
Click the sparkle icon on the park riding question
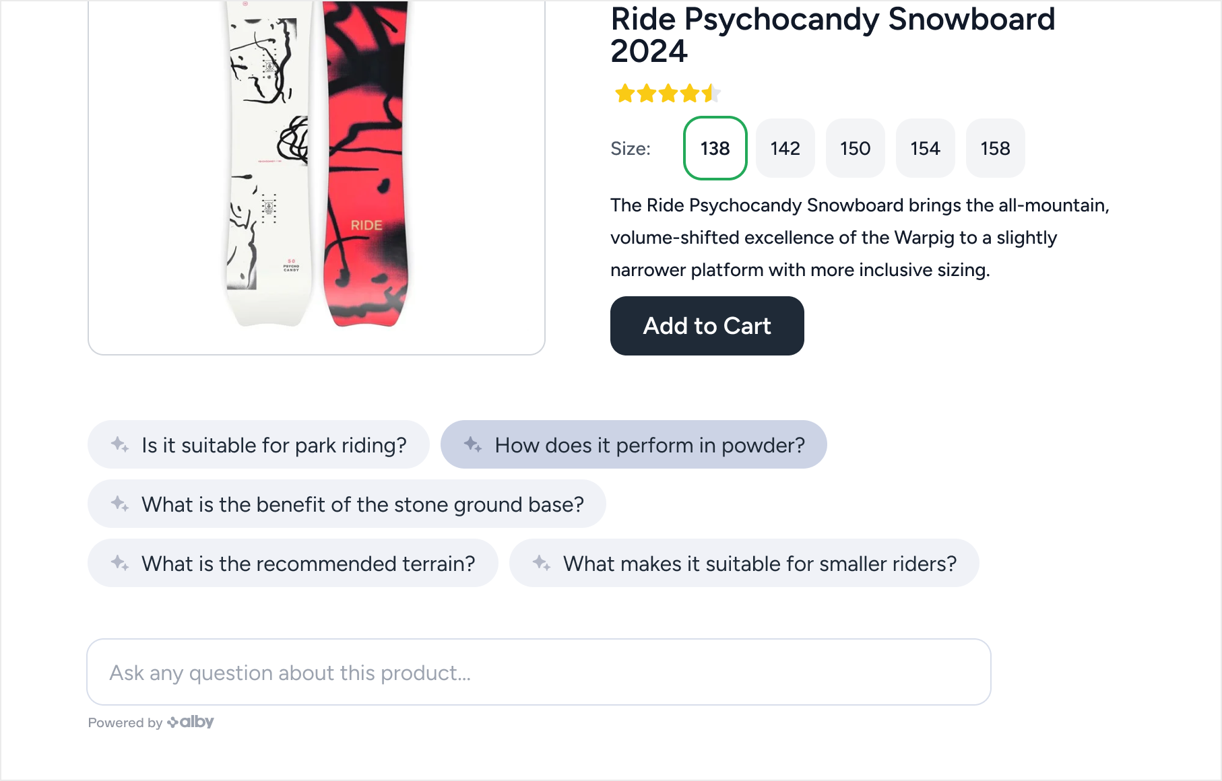pyautogui.click(x=120, y=444)
